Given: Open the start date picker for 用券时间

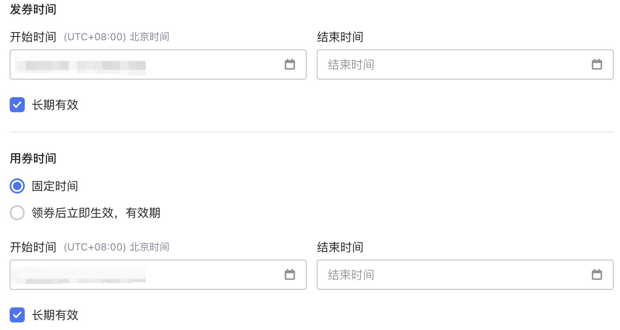Looking at the screenshot, I should [290, 275].
